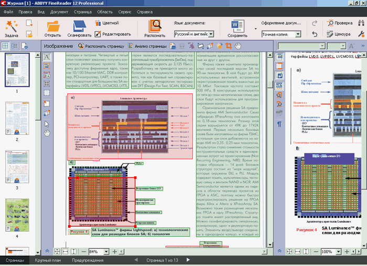This screenshot has width=367, height=266.
Task: Select the picture area drawing tool
Action: tap(47, 66)
